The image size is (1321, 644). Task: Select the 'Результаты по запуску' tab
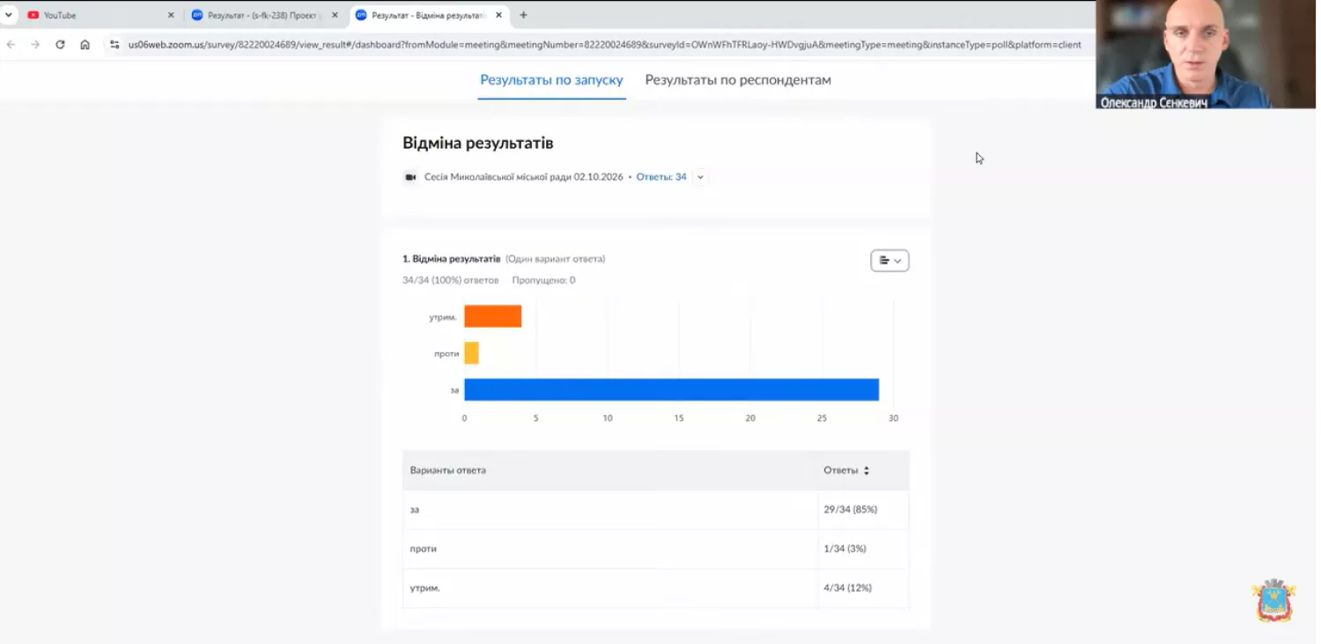point(551,80)
